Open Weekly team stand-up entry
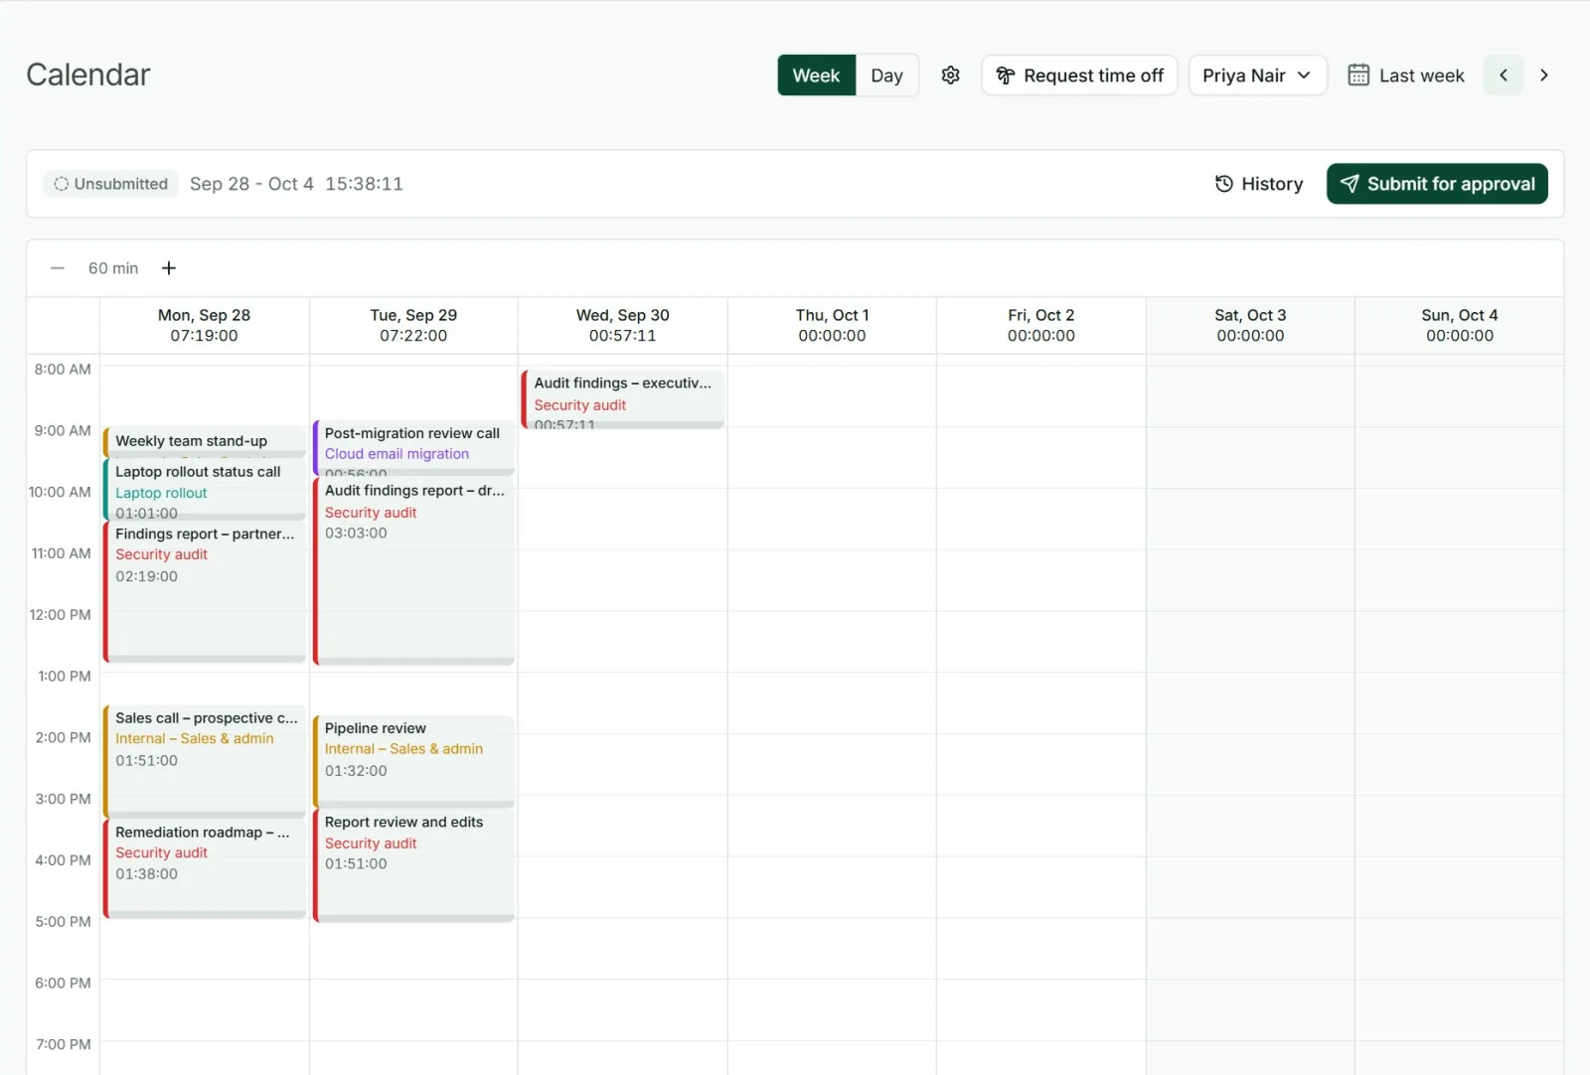Viewport: 1590px width, 1075px height. click(x=206, y=442)
